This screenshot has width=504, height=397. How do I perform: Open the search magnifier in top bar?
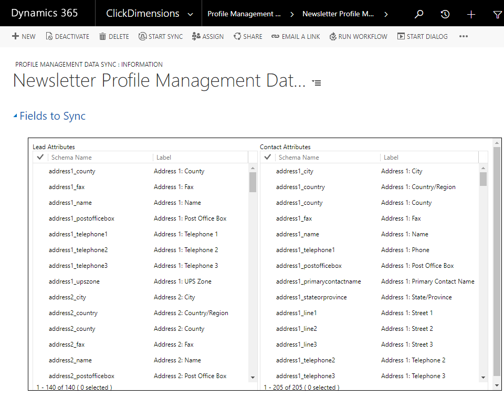coord(419,14)
